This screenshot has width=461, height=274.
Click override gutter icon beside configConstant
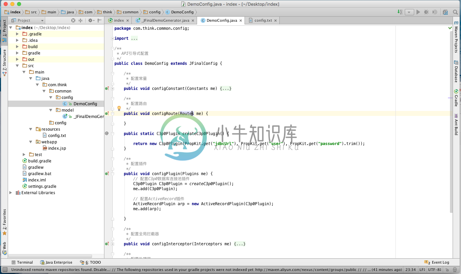107,89
